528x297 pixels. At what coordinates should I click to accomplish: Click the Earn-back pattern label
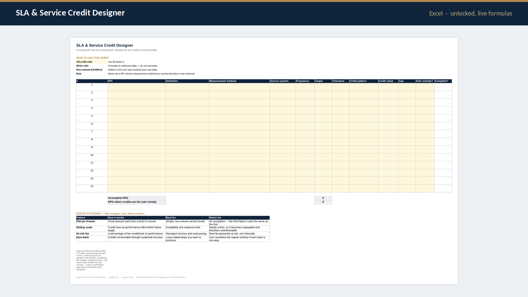[x=82, y=237]
